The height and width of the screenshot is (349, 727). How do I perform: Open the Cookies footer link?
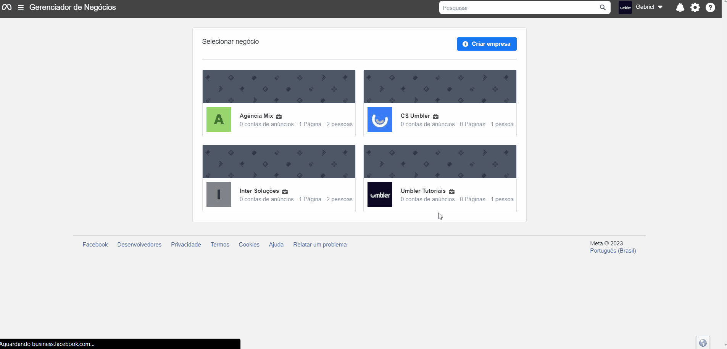click(249, 245)
